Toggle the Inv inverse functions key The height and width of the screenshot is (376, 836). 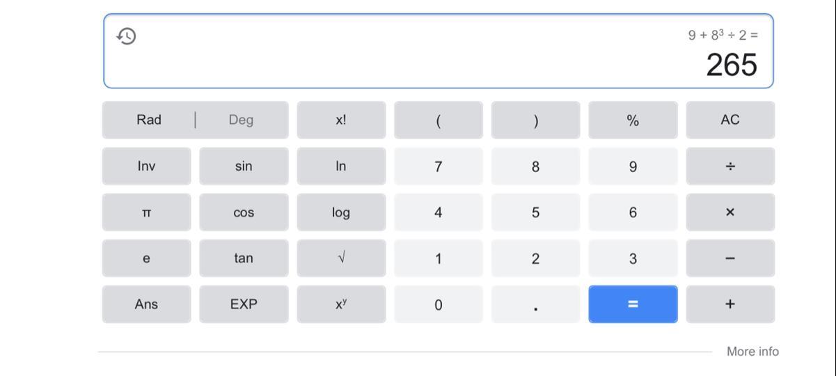click(x=146, y=166)
